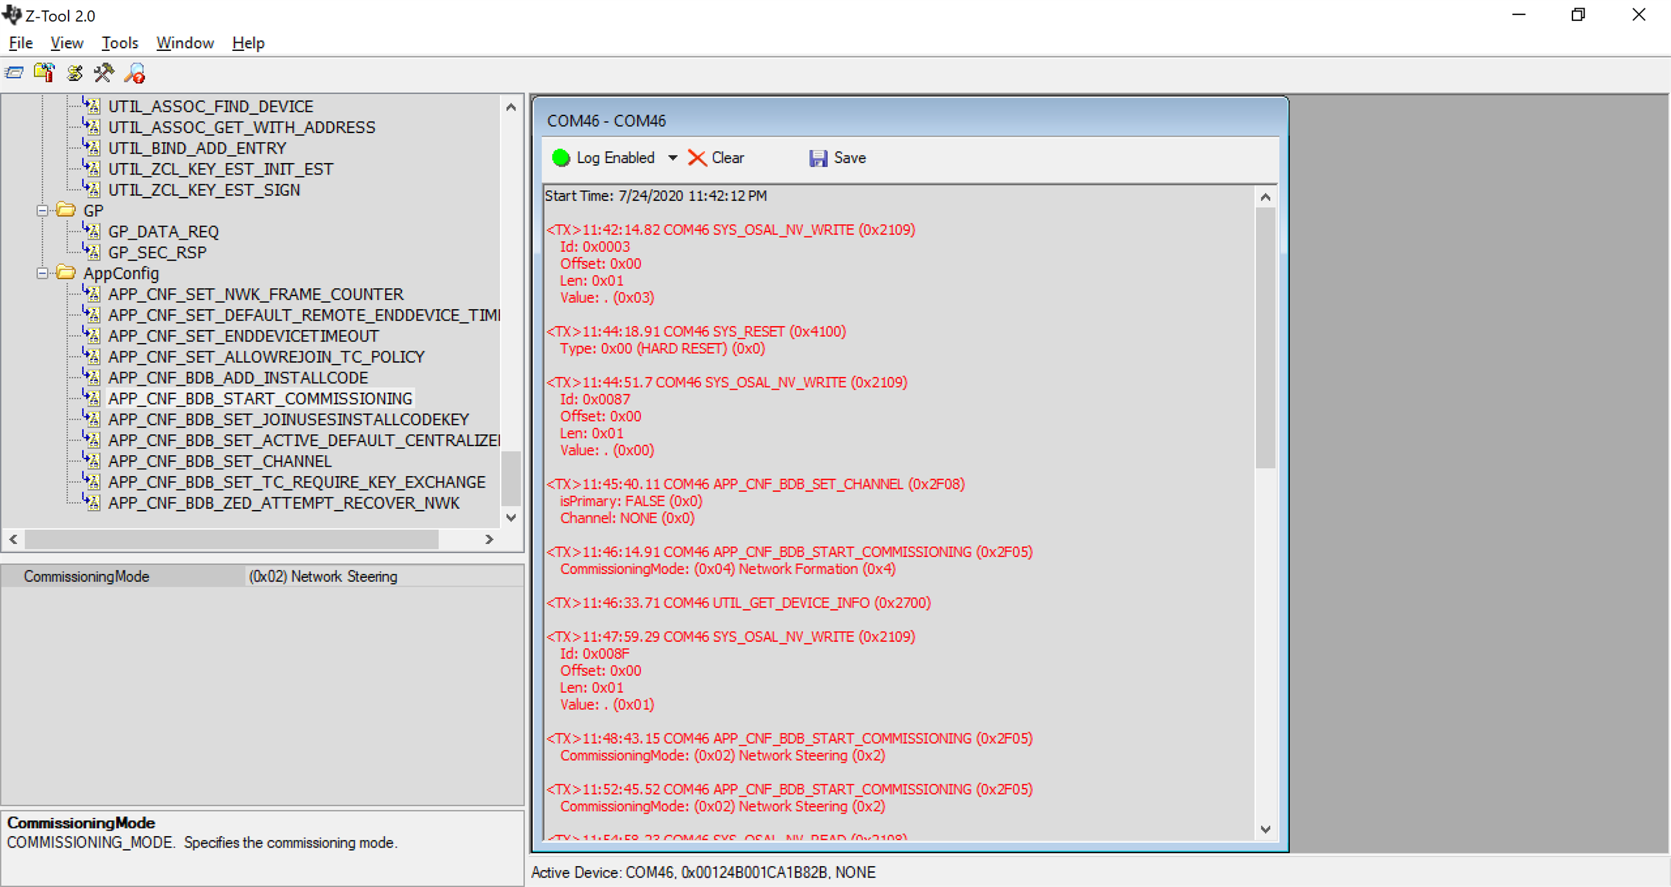Click the first toolbar icon with blue window
The width and height of the screenshot is (1671, 887).
[x=14, y=73]
